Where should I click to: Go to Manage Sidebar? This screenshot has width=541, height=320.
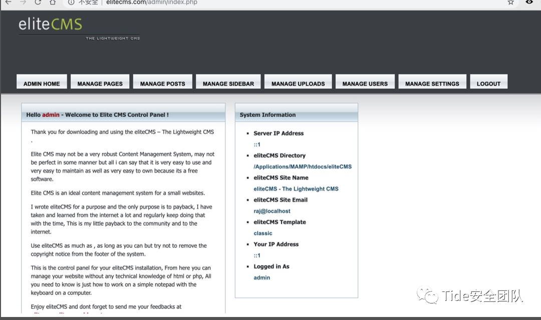[228, 82]
